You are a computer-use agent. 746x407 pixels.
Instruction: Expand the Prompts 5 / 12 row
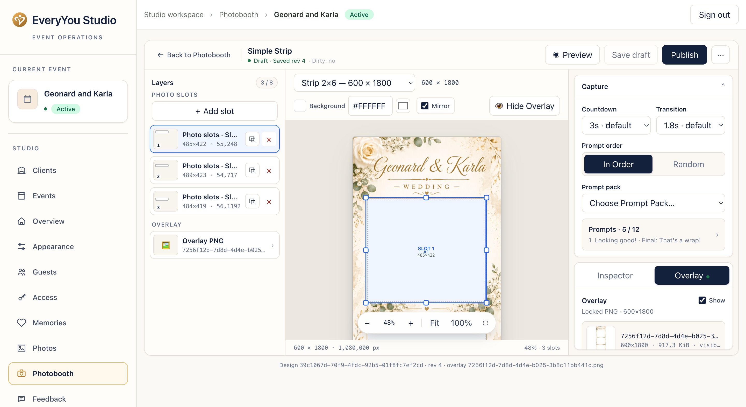pyautogui.click(x=653, y=235)
